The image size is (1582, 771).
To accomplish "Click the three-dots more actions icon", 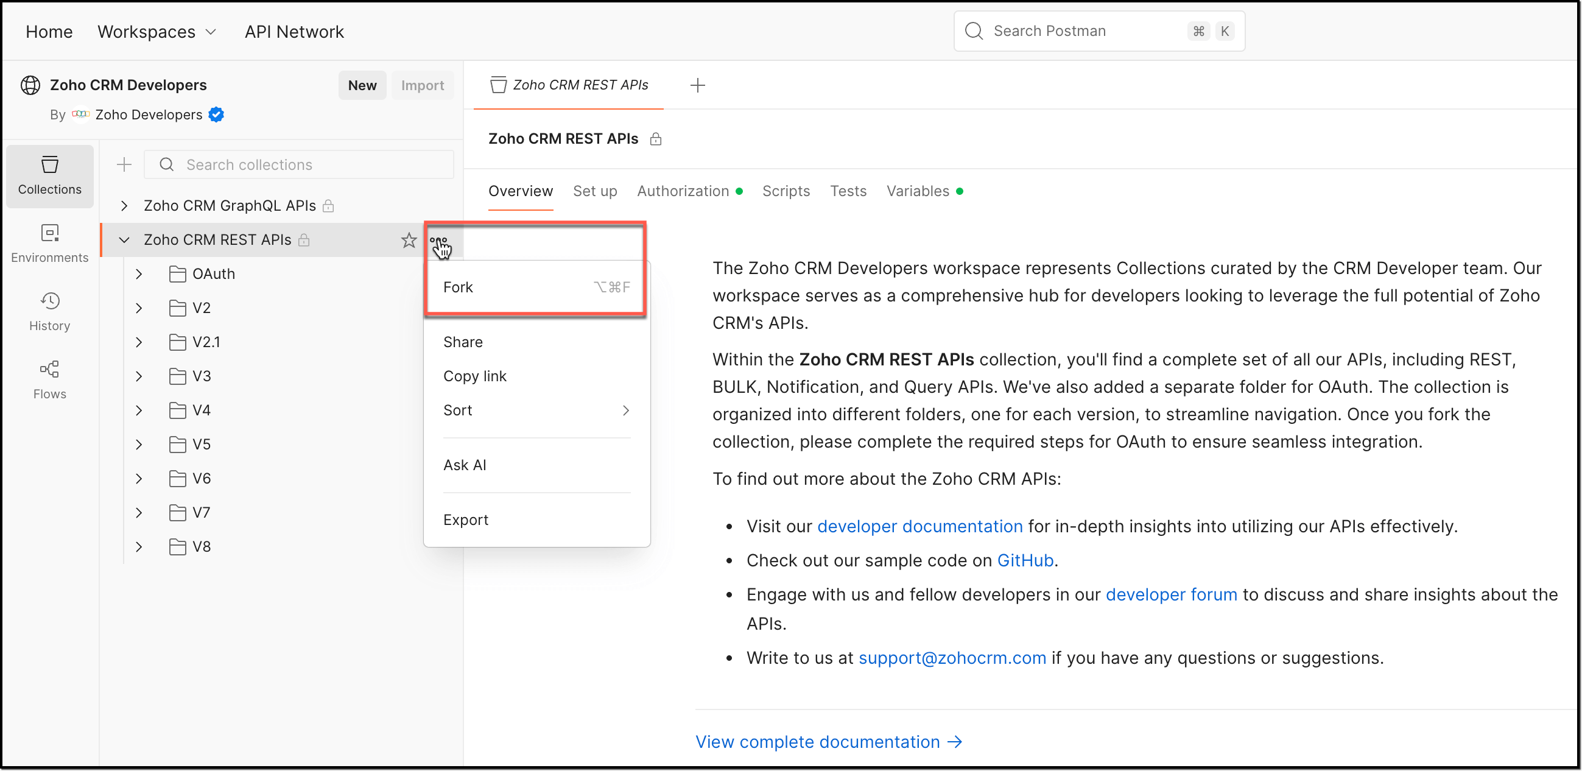I will pyautogui.click(x=438, y=240).
